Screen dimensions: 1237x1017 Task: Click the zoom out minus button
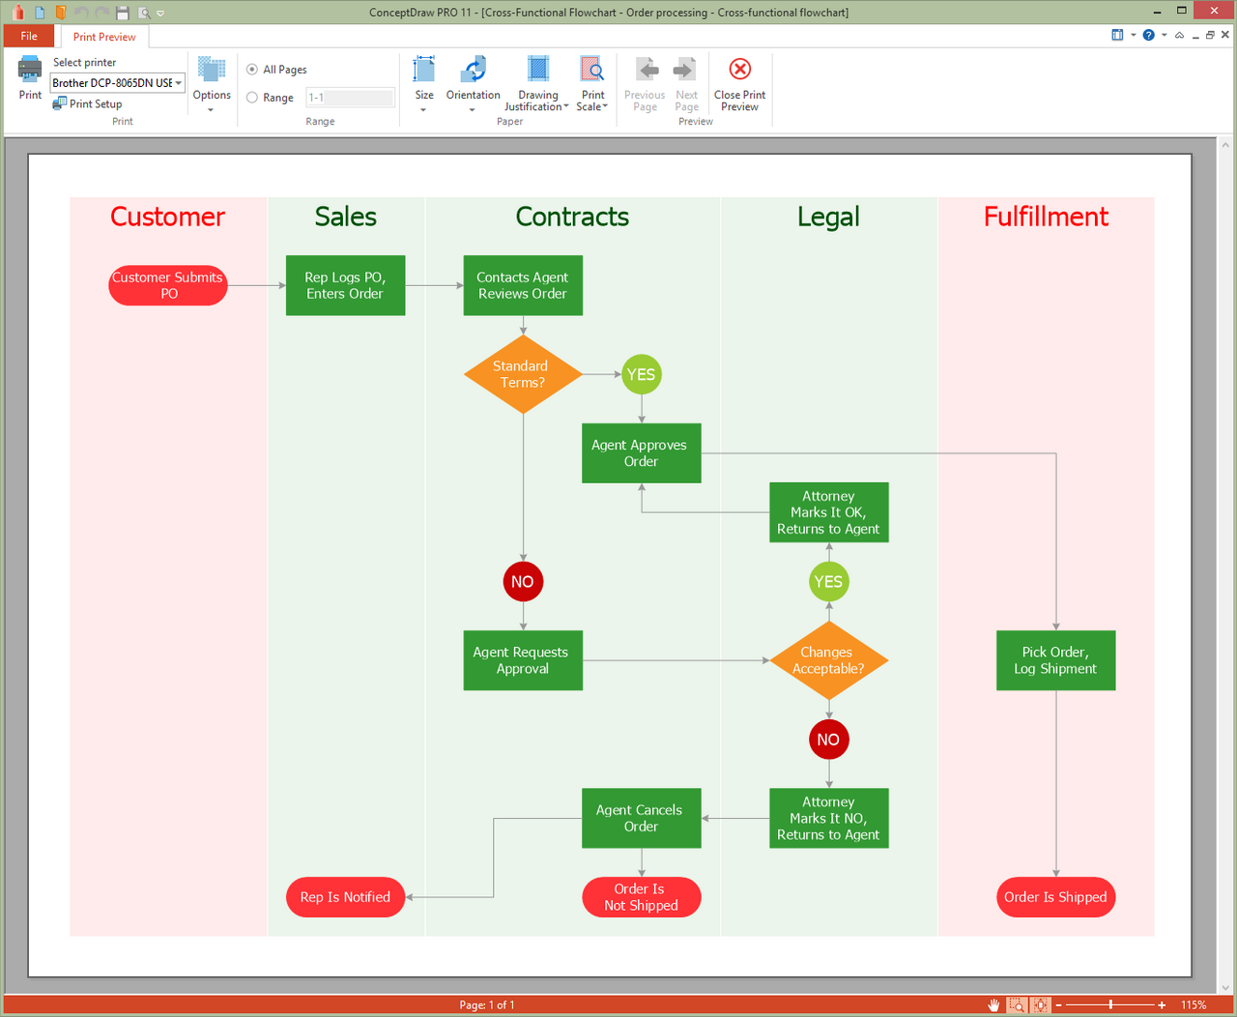[x=1059, y=1005]
